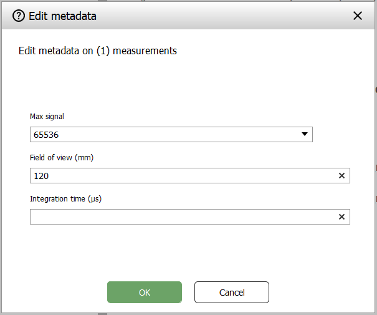Click the Max signal label
The width and height of the screenshot is (377, 315).
coord(47,117)
